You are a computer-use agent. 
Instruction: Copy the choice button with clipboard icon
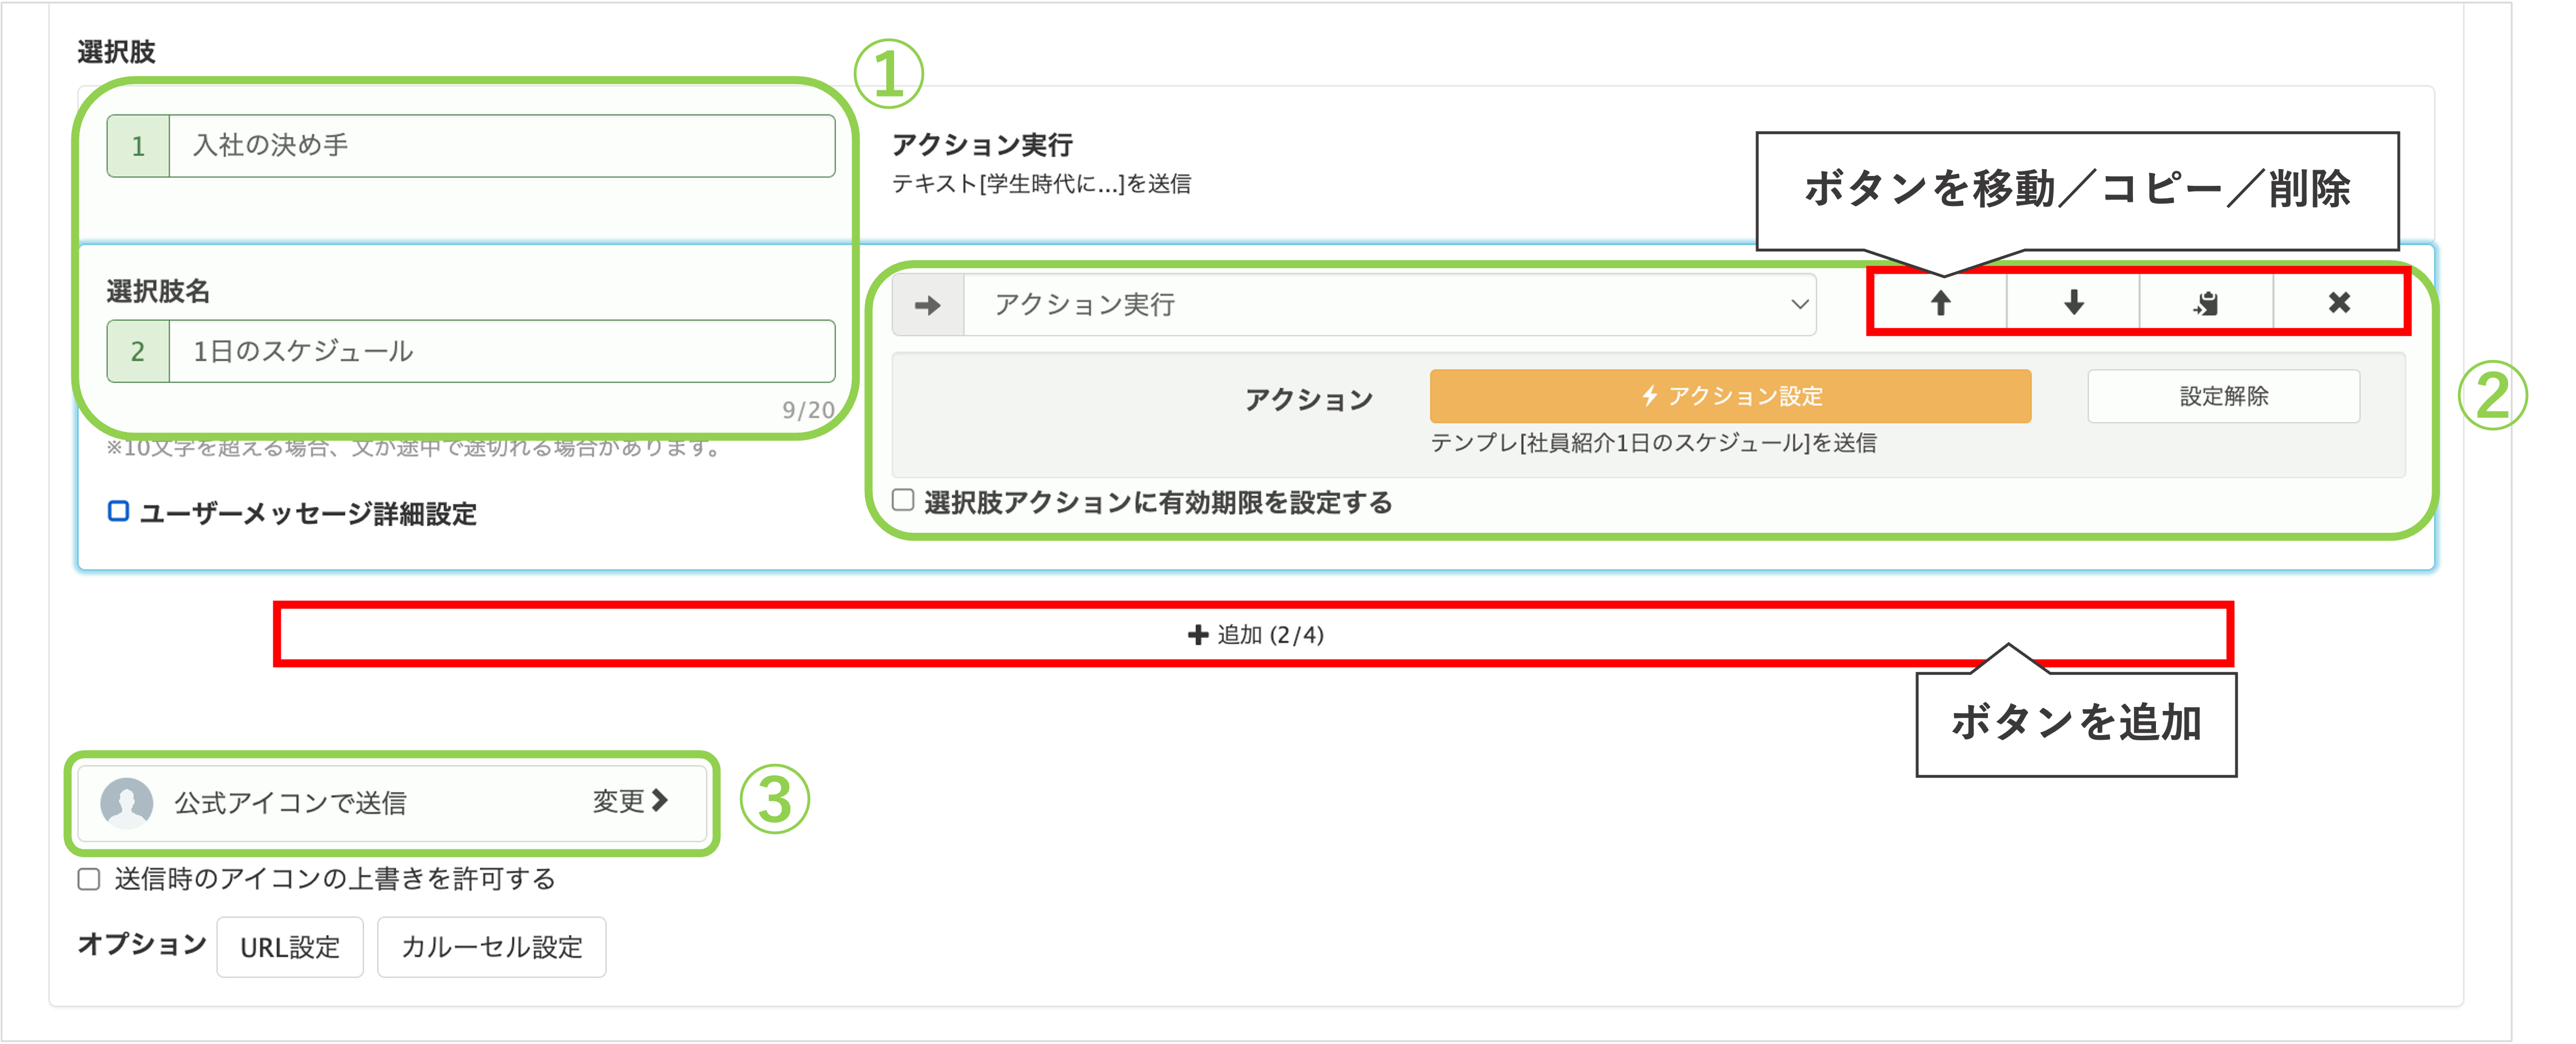2206,303
